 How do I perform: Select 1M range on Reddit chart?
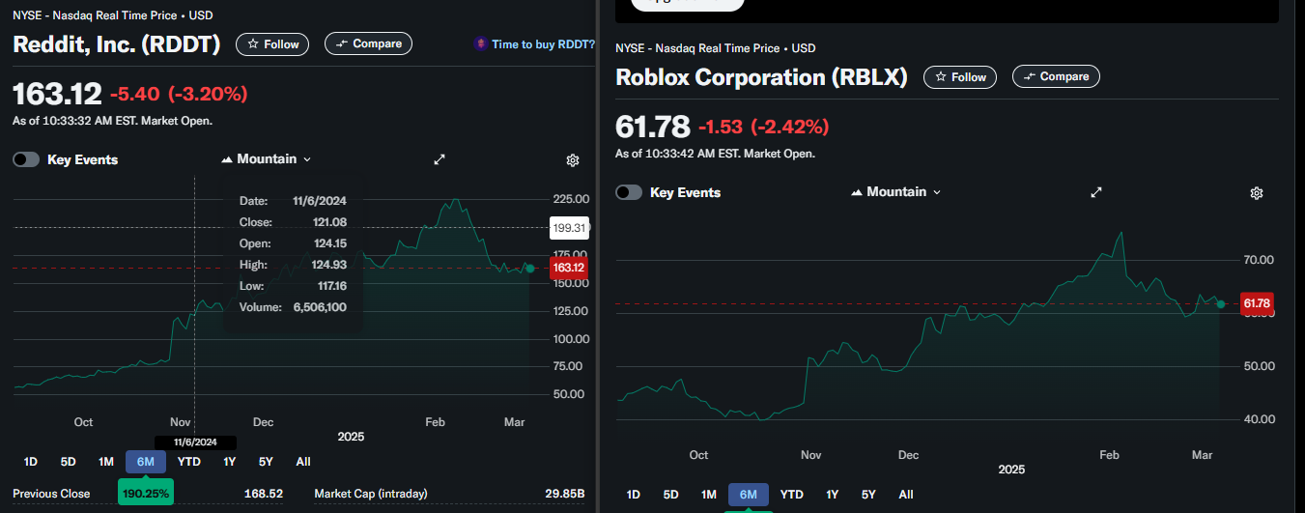point(105,461)
